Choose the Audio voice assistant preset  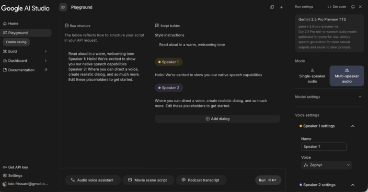[x=92, y=180]
